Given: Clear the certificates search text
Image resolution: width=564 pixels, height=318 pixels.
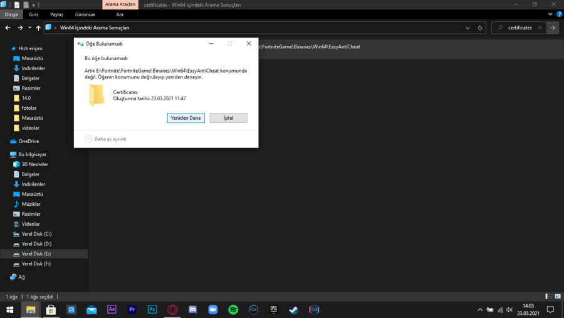Looking at the screenshot, I should (540, 28).
